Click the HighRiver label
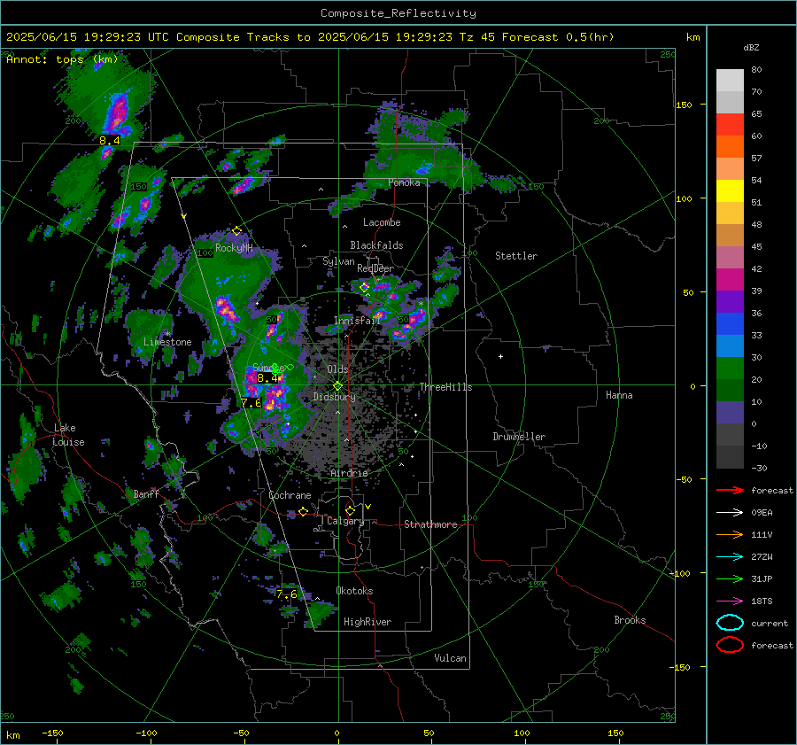Image resolution: width=797 pixels, height=745 pixels. click(367, 622)
